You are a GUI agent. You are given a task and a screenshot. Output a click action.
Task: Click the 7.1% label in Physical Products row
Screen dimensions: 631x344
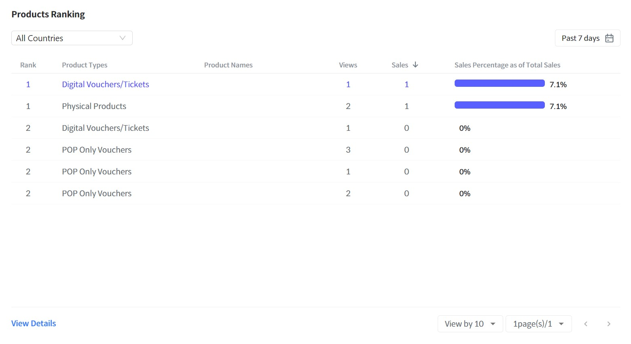(558, 106)
